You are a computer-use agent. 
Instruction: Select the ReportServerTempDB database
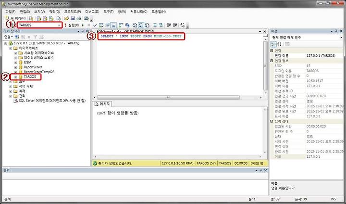pyautogui.click(x=39, y=72)
